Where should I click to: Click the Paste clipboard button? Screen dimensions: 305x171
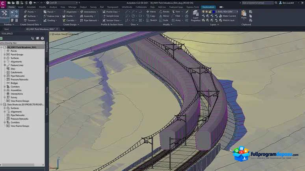click(244, 15)
